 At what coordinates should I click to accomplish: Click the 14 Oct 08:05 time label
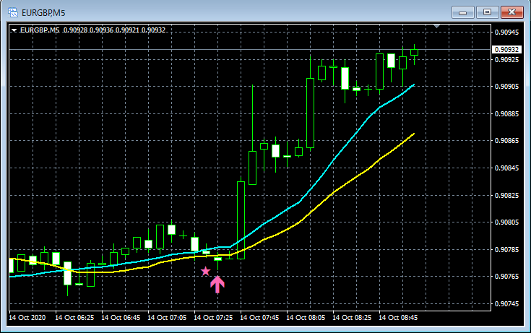point(306,318)
